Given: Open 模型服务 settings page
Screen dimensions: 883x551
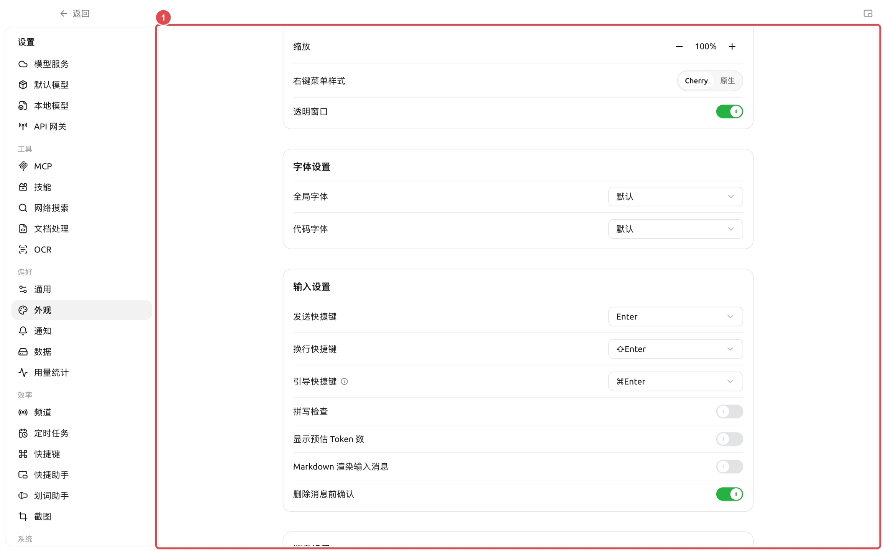Looking at the screenshot, I should click(82, 64).
